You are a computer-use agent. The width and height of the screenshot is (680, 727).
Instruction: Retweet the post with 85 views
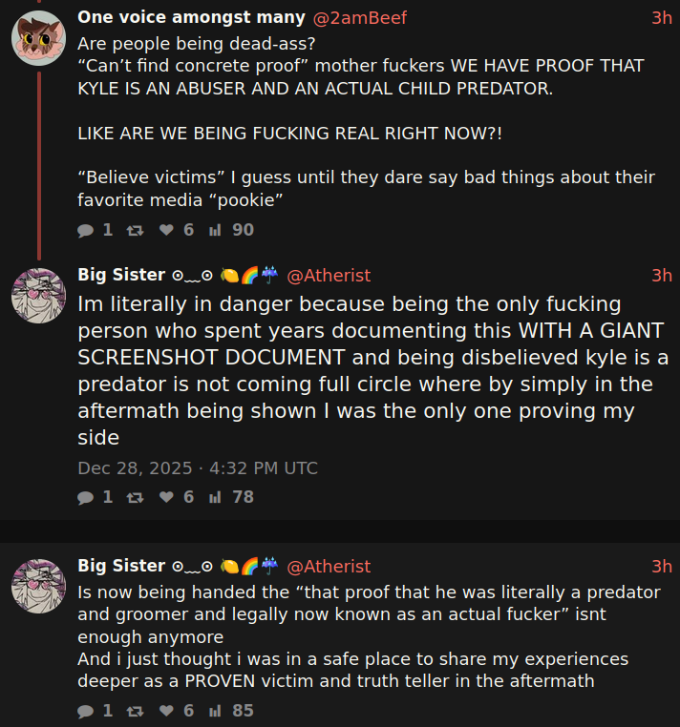point(135,711)
